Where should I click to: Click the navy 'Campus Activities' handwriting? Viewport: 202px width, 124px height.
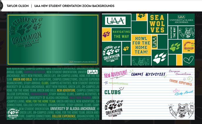point(148,74)
